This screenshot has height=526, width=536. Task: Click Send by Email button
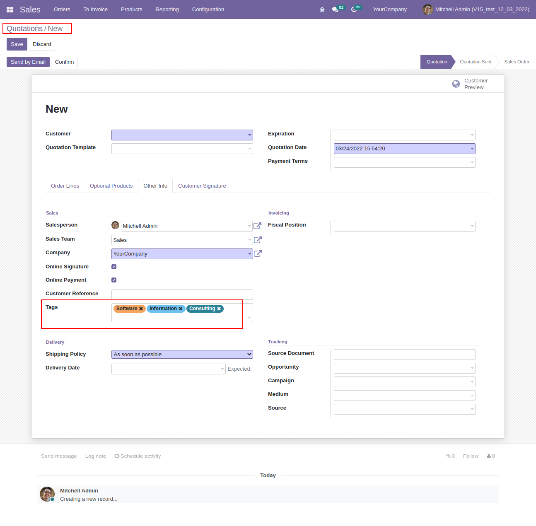point(28,62)
